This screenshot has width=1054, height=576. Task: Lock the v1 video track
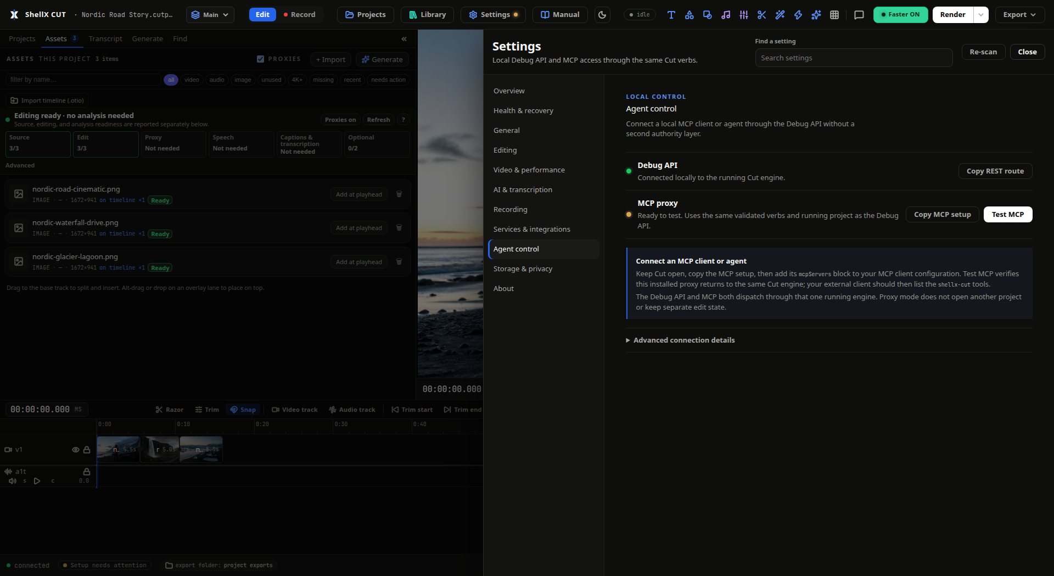pyautogui.click(x=87, y=450)
